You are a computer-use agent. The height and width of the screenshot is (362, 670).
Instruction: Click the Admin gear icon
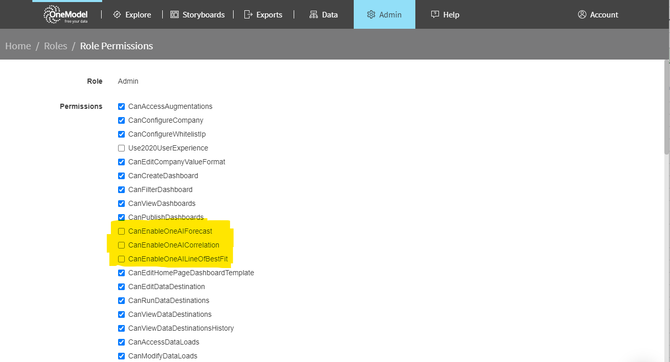371,14
